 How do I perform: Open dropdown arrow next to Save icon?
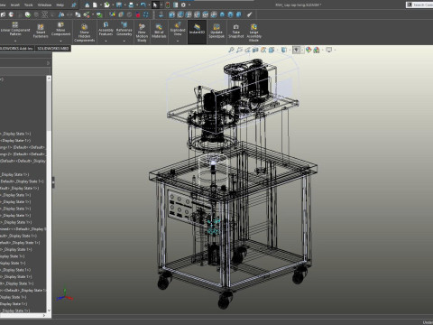click(x=124, y=5)
